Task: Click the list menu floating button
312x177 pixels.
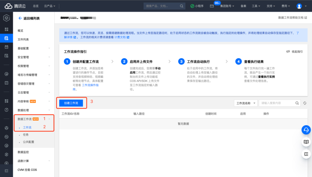Action: (306, 154)
